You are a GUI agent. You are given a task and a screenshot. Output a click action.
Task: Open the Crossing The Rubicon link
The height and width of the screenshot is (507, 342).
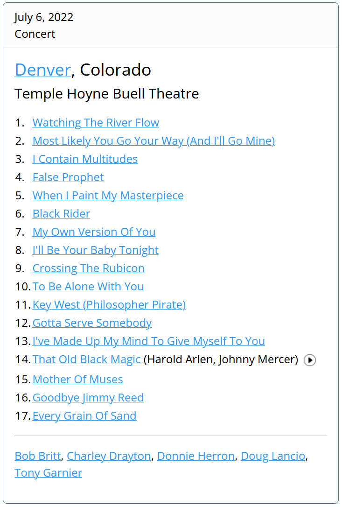pos(88,268)
